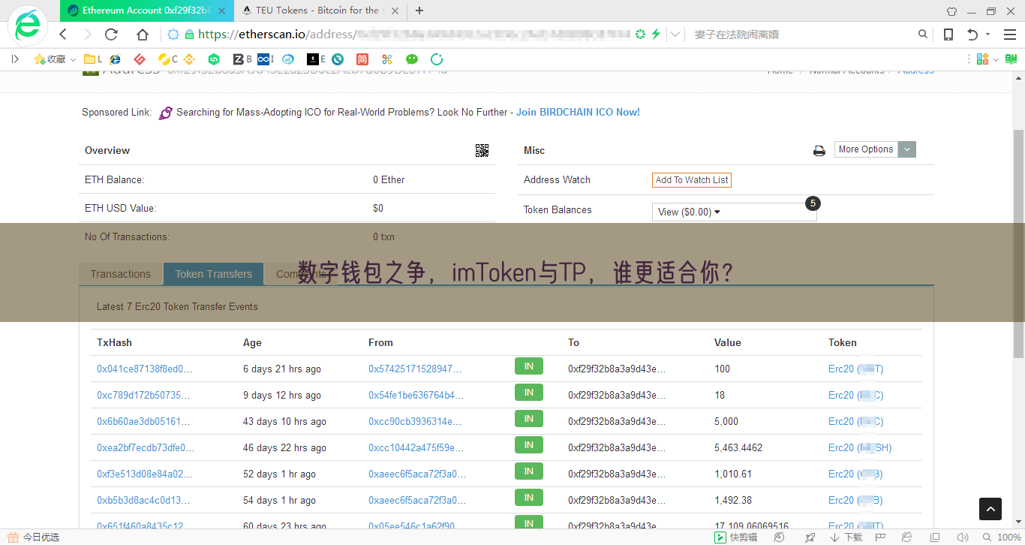The width and height of the screenshot is (1025, 545).
Task: Open transaction hash 0xea2bf7ecdb73dfe0…
Action: (146, 447)
